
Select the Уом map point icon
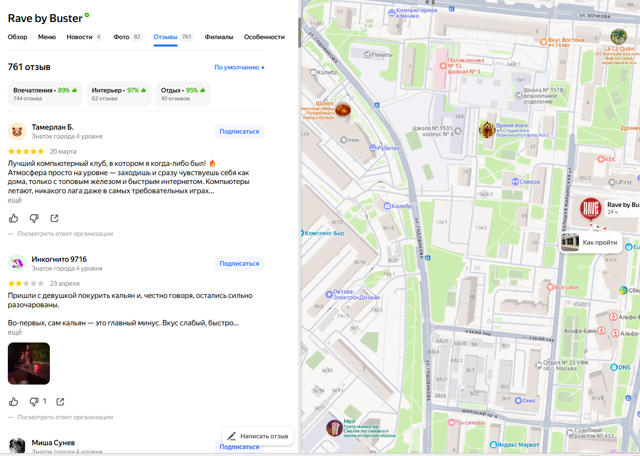344,140
